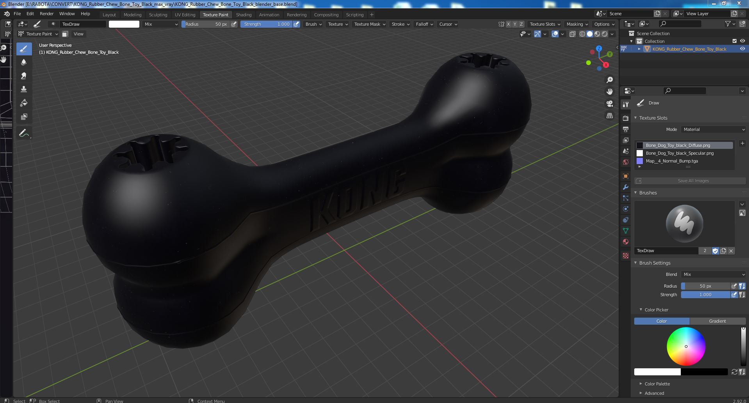
Task: Select the Annotate tool
Action: pos(24,133)
